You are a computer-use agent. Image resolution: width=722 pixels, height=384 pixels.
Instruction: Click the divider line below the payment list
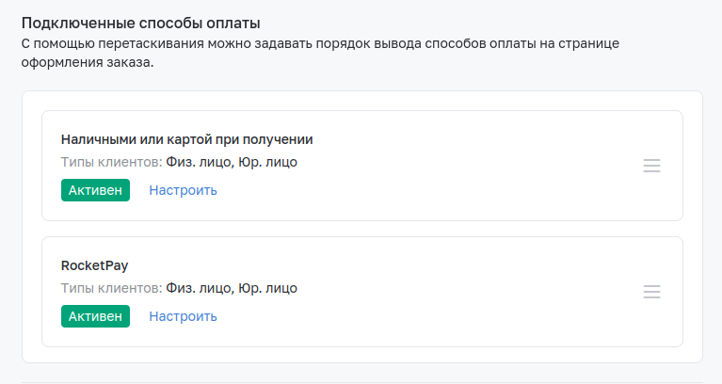[x=362, y=382]
